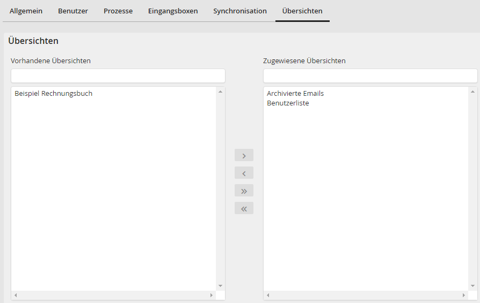Viewport: 480px width, 303px height.
Task: Click scroll-up arrow in Zugewiesene Übersichten list
Action: click(x=472, y=92)
